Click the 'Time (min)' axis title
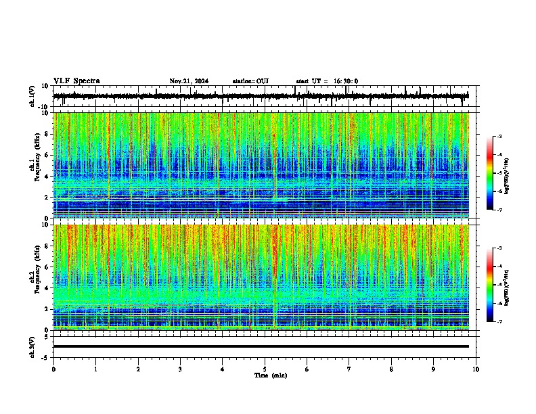Viewport: 536px width, 414px height. point(271,375)
